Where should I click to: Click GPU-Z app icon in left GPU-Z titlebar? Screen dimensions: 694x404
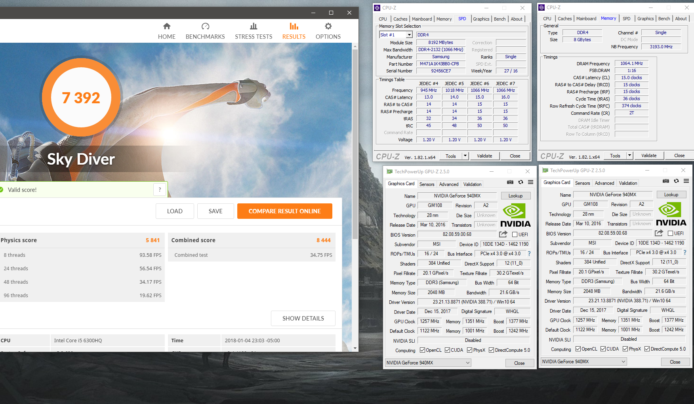click(x=389, y=171)
